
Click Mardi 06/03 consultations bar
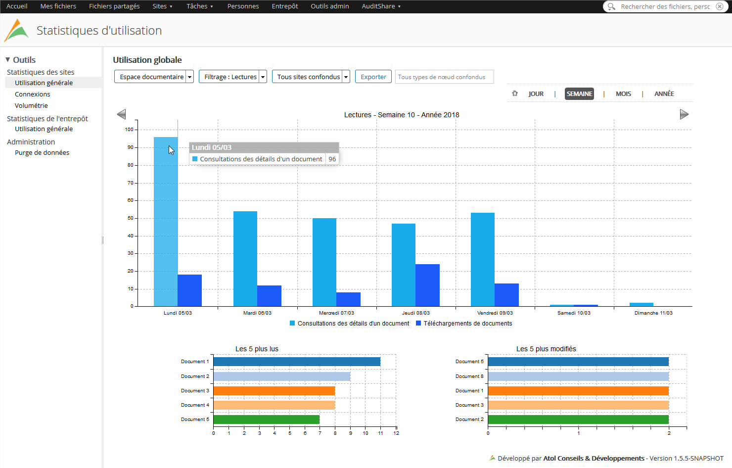point(245,259)
